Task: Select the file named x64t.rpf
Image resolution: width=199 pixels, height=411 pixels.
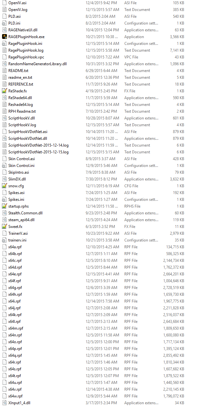Action: [15, 376]
